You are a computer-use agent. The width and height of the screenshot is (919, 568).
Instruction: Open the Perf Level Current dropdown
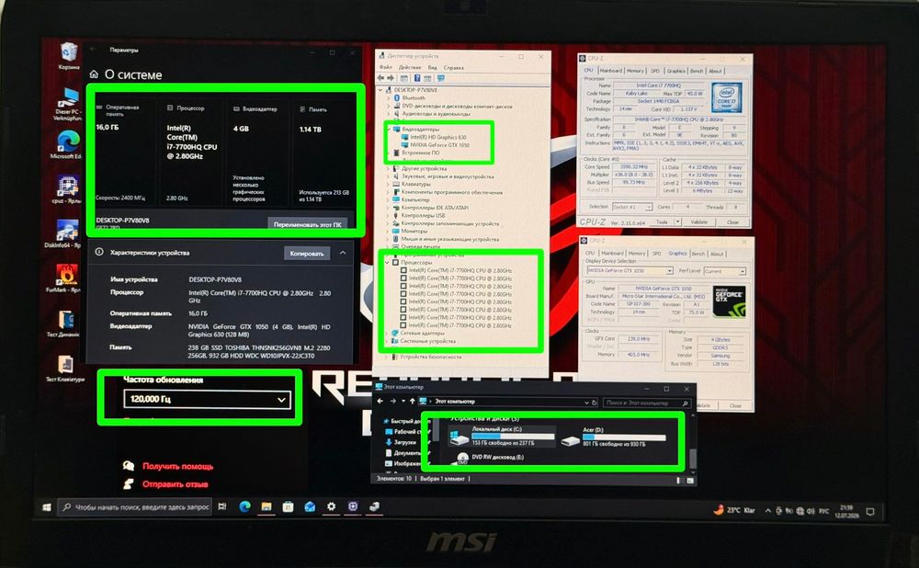click(x=724, y=271)
